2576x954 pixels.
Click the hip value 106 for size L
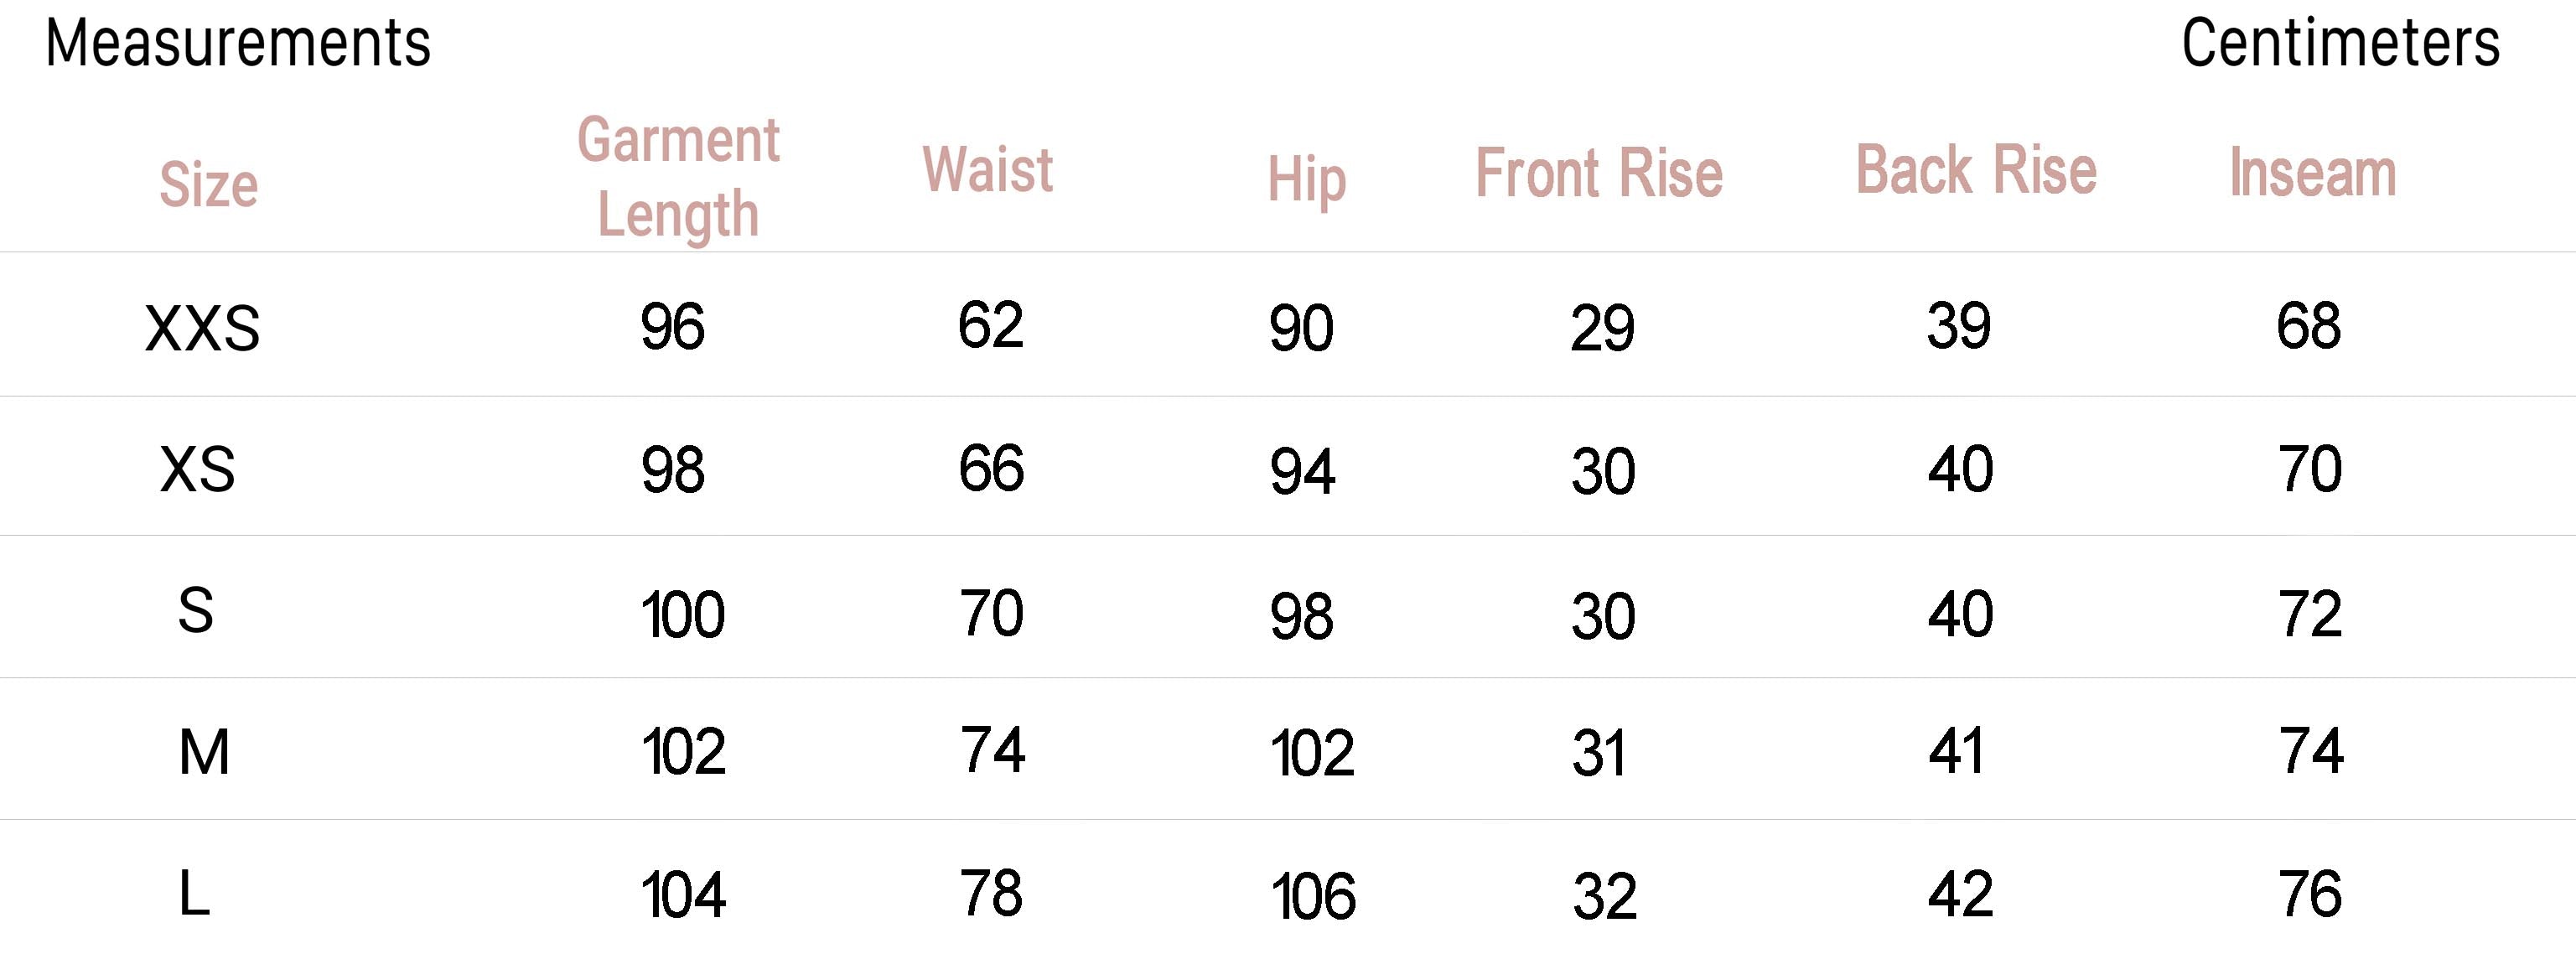tap(1313, 896)
